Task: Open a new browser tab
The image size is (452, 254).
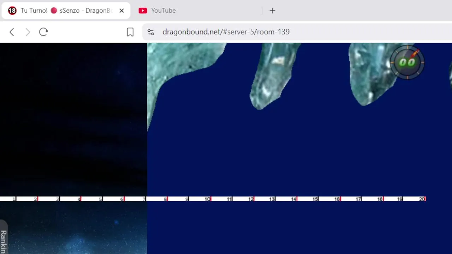Action: pos(272,11)
